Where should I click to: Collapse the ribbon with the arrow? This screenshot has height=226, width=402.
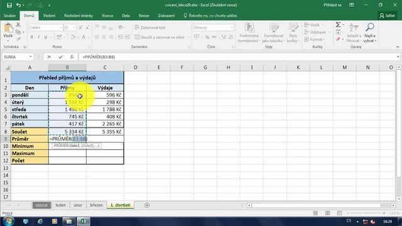pos(398,47)
